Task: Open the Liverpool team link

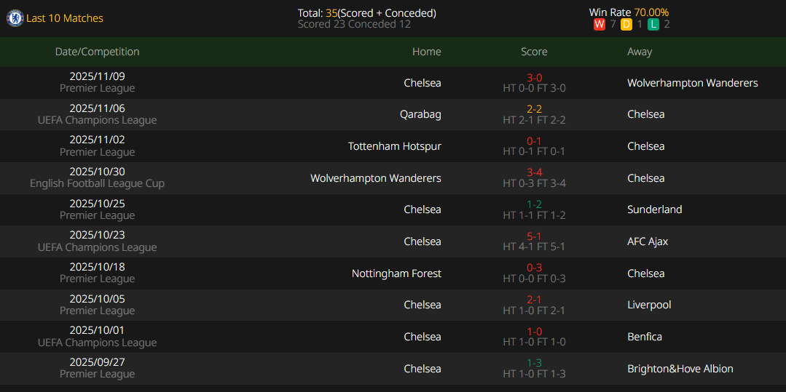Action: tap(649, 305)
